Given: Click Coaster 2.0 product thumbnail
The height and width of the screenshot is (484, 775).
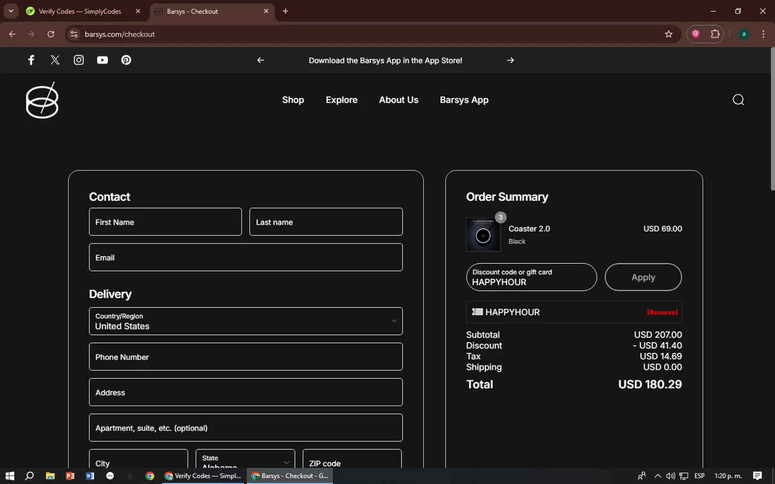Looking at the screenshot, I should click(483, 235).
